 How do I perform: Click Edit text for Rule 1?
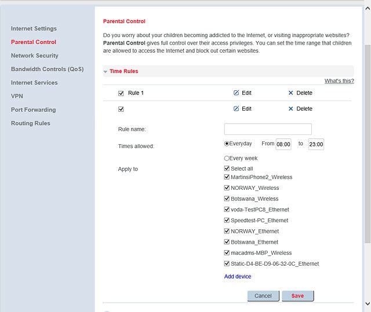point(246,93)
